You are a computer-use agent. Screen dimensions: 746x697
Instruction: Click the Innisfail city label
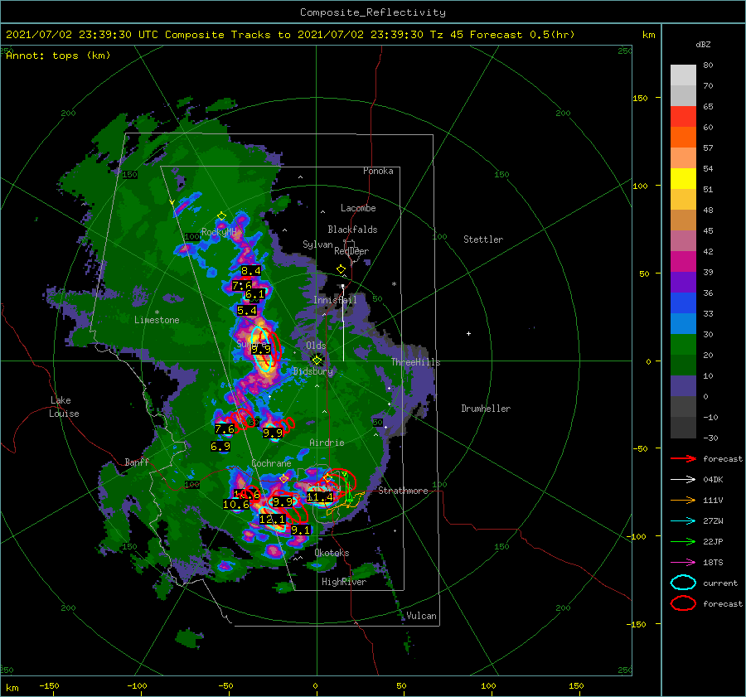[335, 300]
